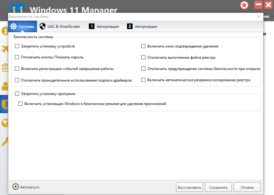Click the red star favorites icon
The image size is (274, 195).
(x=244, y=5)
